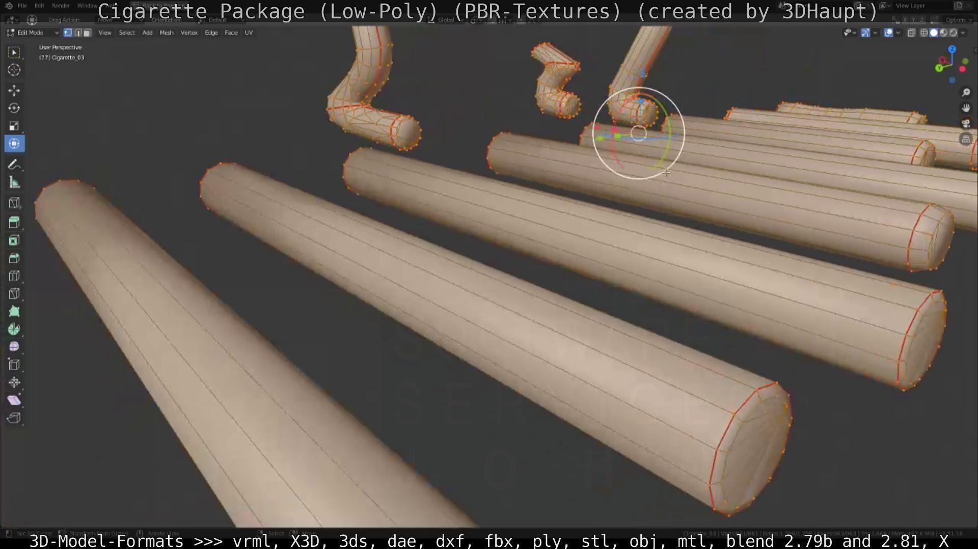Expand the gizmo options dropdown arrow
The width and height of the screenshot is (978, 549).
coord(875,33)
